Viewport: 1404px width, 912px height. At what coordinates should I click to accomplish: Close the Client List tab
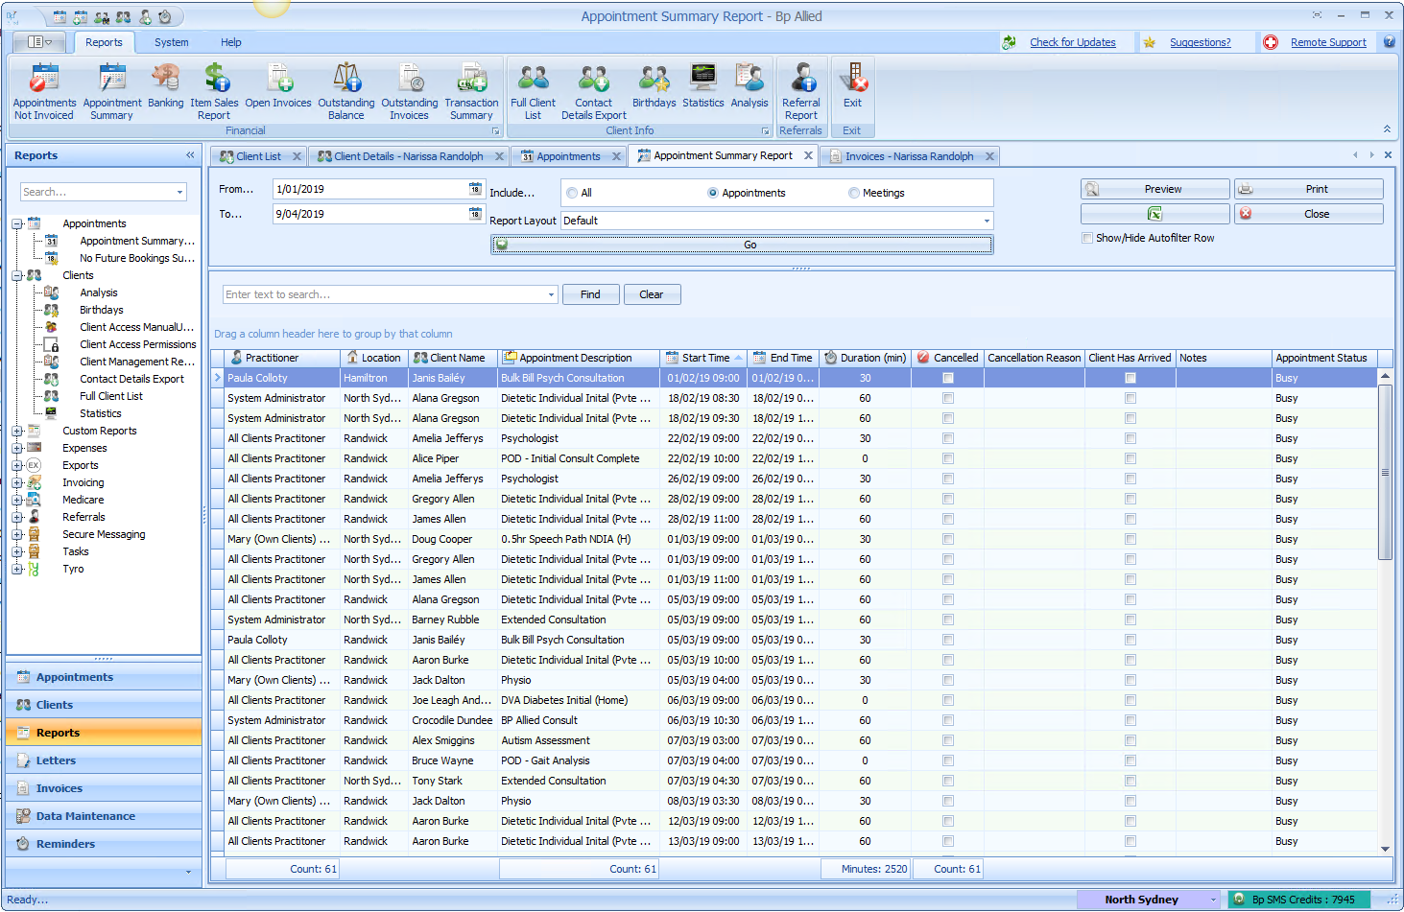(297, 156)
